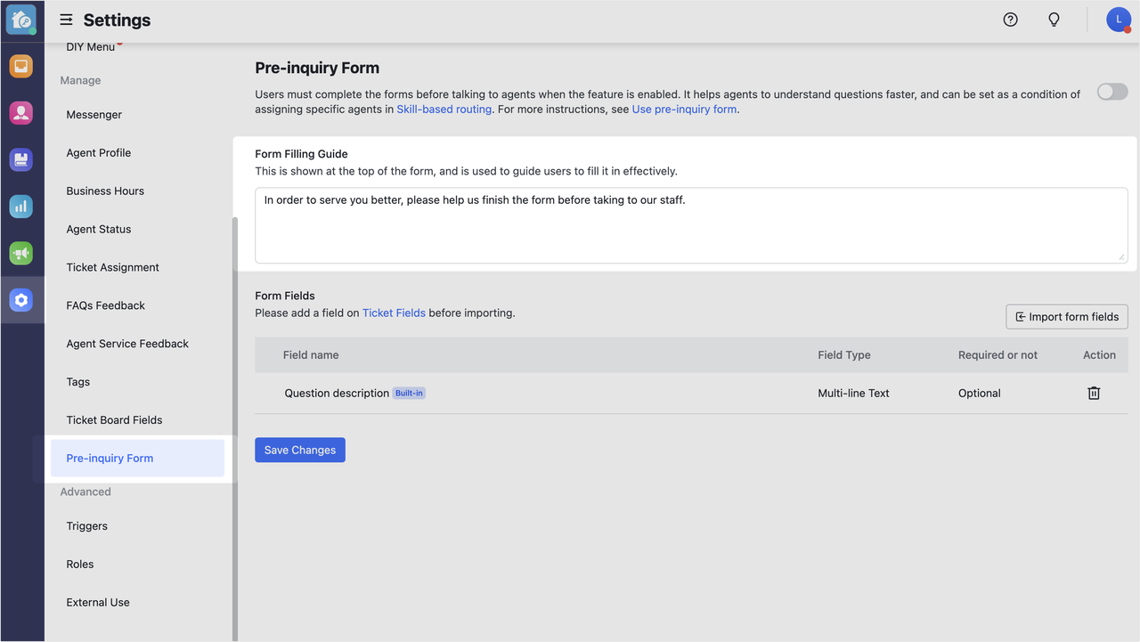This screenshot has width=1140, height=642.
Task: Delete the Question description field
Action: coord(1094,393)
